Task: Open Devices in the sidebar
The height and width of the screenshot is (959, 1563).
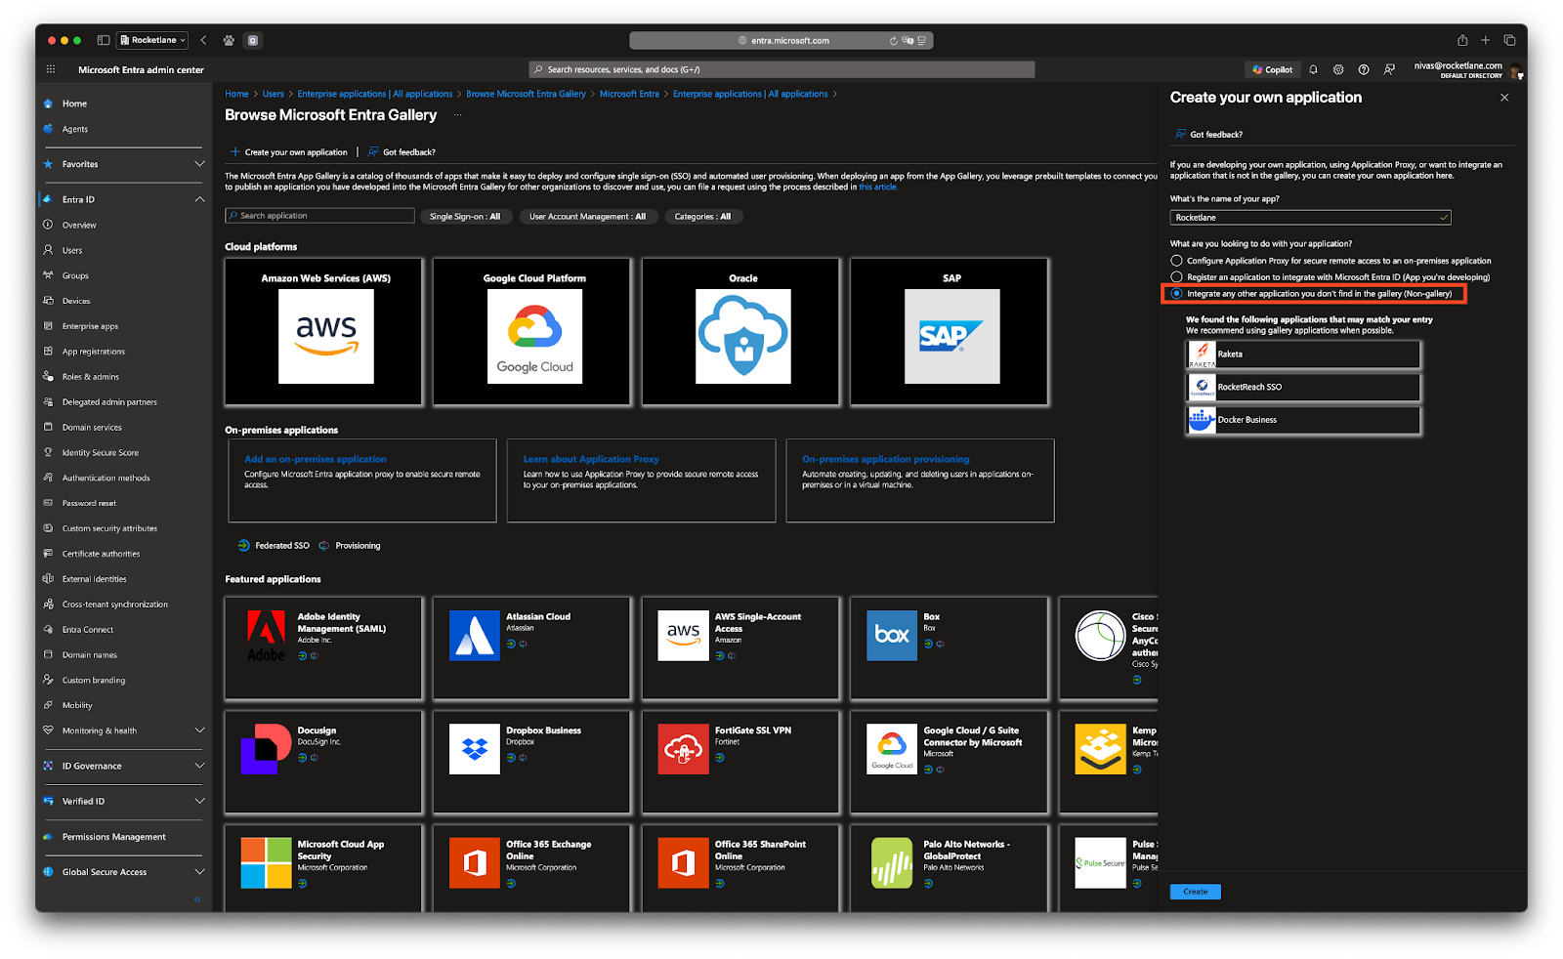Action: tap(76, 301)
